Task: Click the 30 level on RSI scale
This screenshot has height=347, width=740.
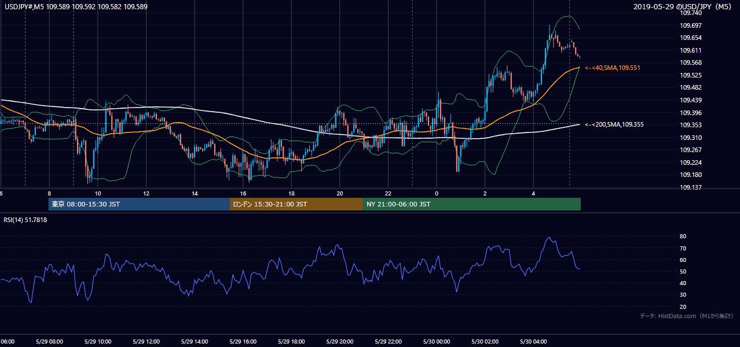Action: coord(683,295)
